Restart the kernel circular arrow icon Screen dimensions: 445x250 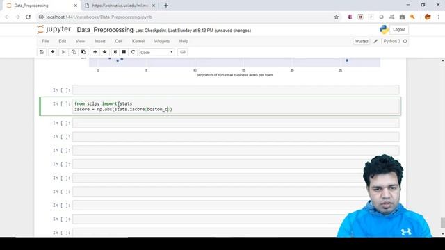133,52
